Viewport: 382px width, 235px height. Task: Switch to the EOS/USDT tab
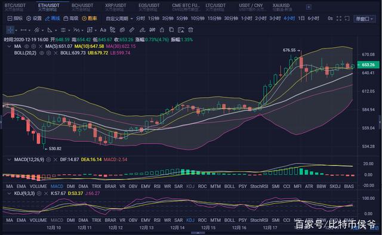(x=149, y=7)
